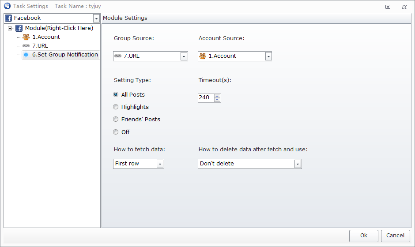Open the Account Source dropdown arrow
415x247 pixels.
[x=268, y=56]
